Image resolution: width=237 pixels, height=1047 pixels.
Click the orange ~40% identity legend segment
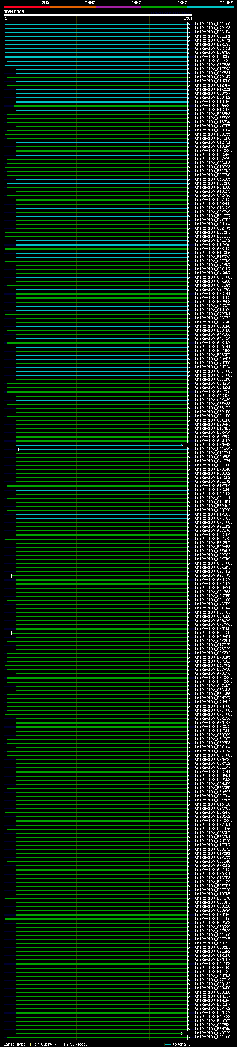(x=73, y=7)
